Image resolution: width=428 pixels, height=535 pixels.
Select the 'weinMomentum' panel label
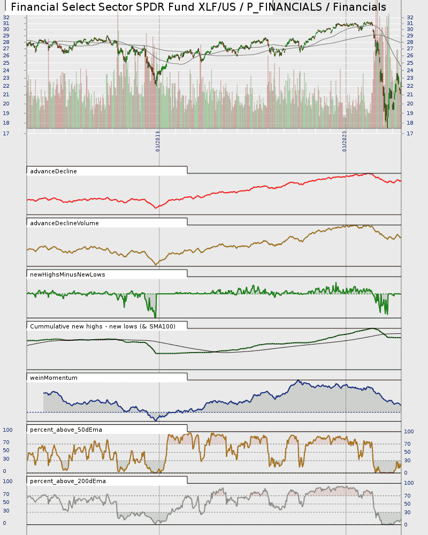tap(53, 378)
